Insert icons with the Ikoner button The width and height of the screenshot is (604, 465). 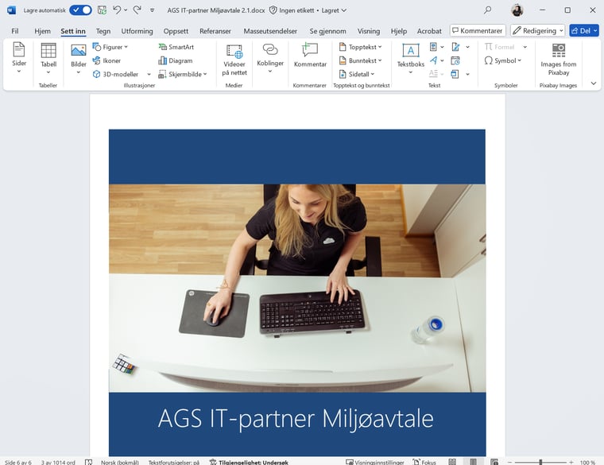tap(106, 61)
